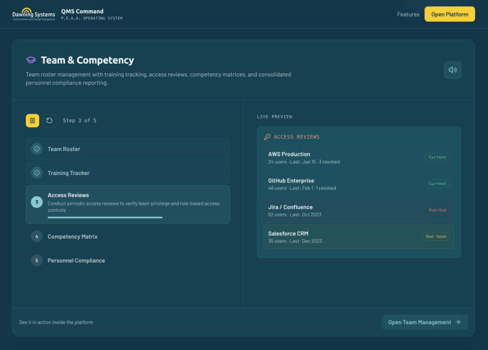Open the Salesforce CRM access review row
Image resolution: width=488 pixels, height=350 pixels.
pos(335,237)
